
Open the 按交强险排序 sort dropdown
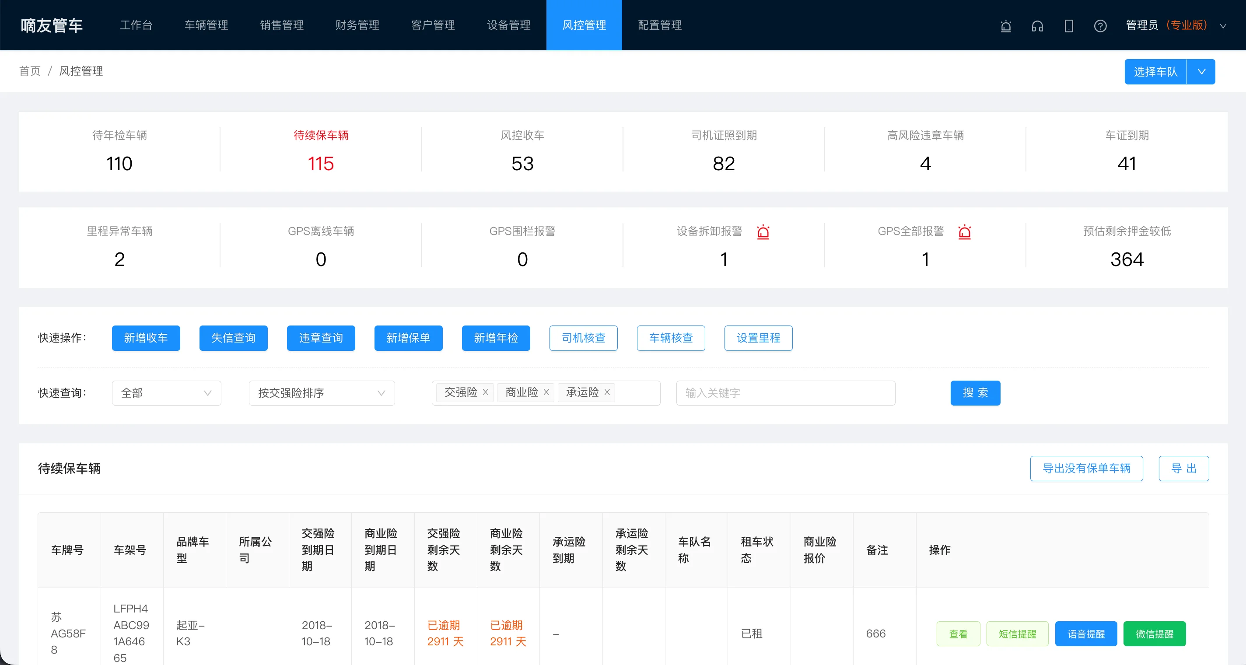tap(322, 393)
